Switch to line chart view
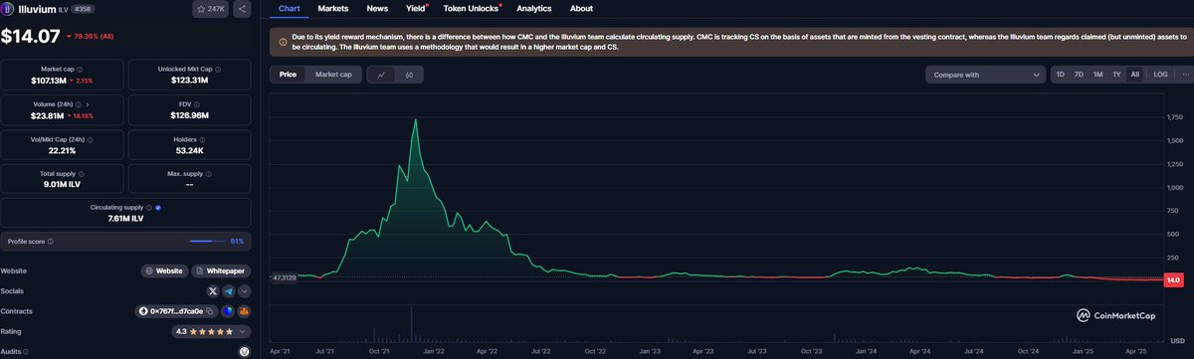This screenshot has height=359, width=1194. pos(381,75)
